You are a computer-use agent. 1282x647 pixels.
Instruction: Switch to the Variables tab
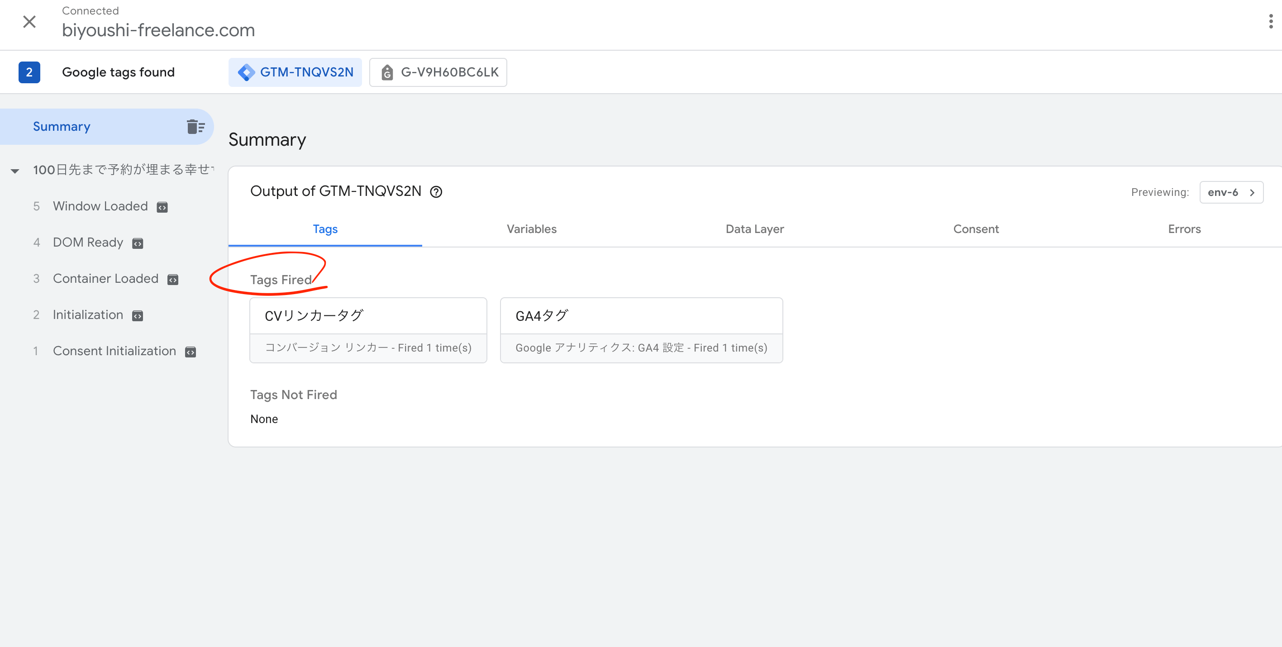click(x=531, y=229)
